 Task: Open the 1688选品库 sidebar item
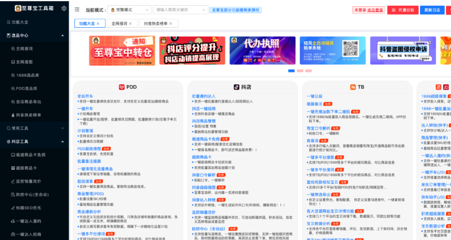[25, 75]
